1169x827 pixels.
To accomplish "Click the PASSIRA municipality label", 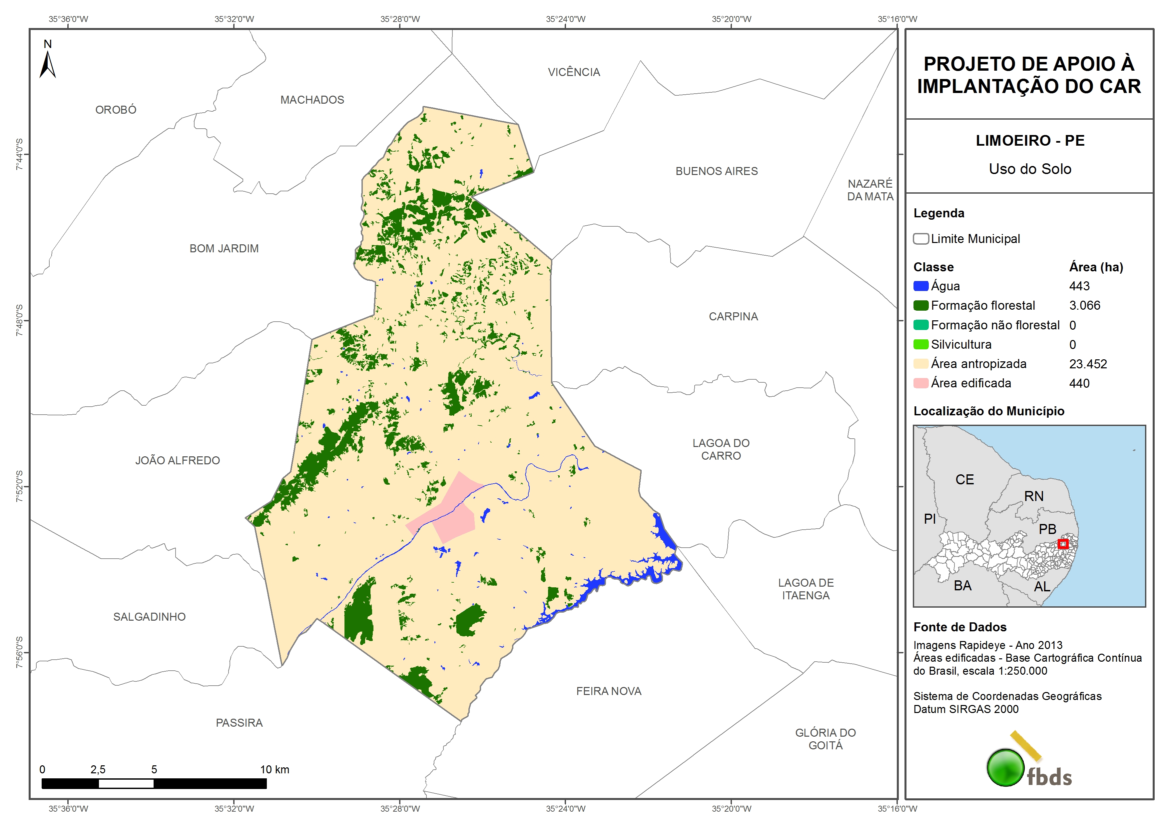I will [239, 723].
